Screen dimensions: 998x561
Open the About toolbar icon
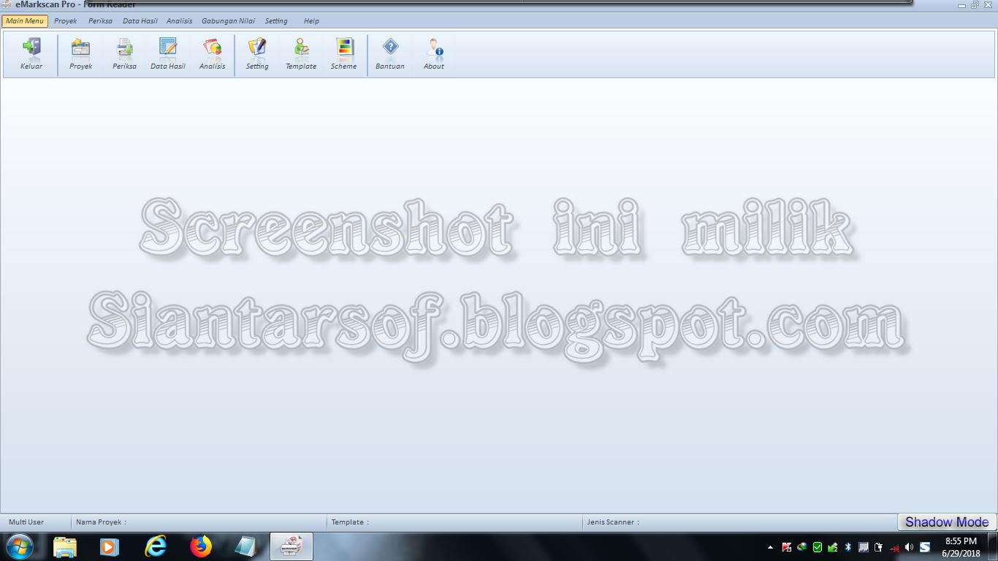pos(434,55)
